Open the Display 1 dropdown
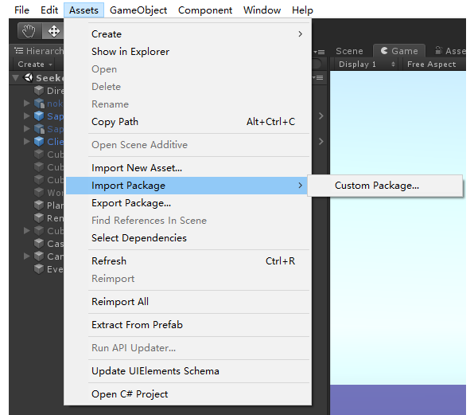474x415 pixels. coord(367,65)
